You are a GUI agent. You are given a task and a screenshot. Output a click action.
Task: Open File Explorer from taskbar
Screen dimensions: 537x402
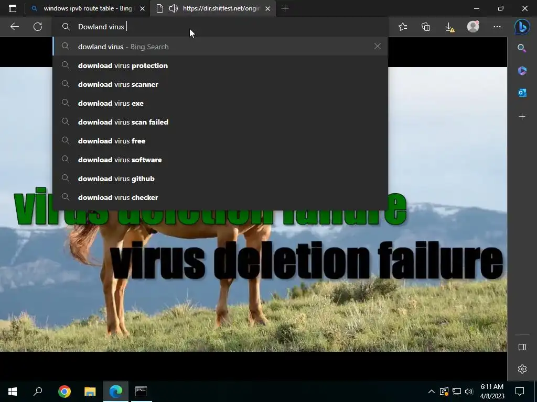coord(90,391)
